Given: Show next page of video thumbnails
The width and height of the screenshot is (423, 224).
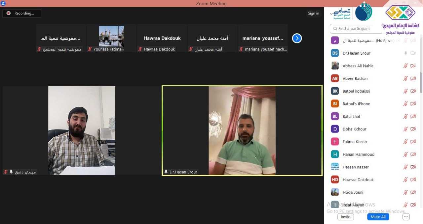Looking at the screenshot, I should point(297,38).
